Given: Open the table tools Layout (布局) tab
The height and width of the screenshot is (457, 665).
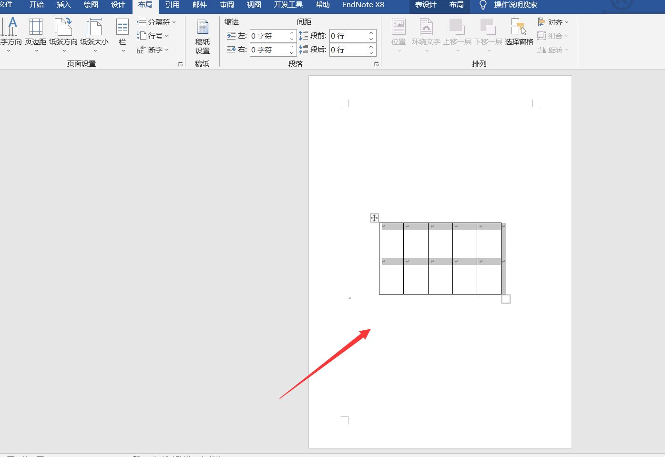Looking at the screenshot, I should (x=457, y=5).
